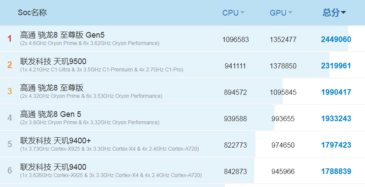Click the rank 6 number
This screenshot has height=187, width=365.
pyautogui.click(x=10, y=171)
